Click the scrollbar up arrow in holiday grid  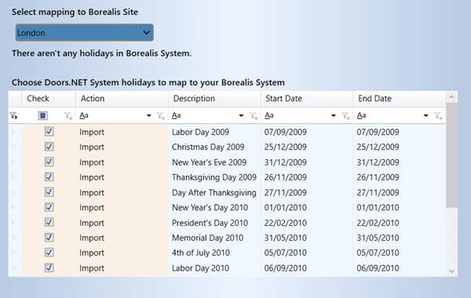click(x=451, y=97)
